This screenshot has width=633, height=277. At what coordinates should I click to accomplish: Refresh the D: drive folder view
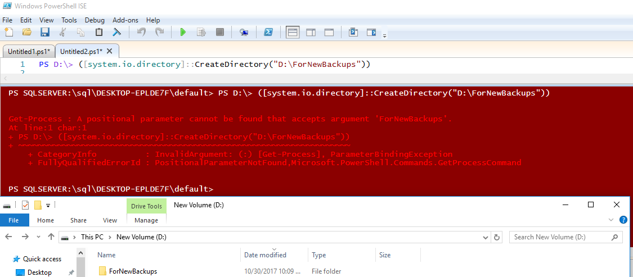pos(497,237)
